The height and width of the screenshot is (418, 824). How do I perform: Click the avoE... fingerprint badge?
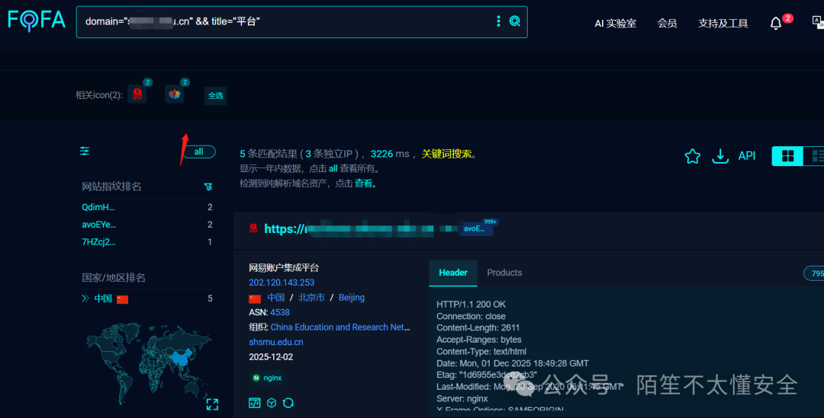coord(476,228)
